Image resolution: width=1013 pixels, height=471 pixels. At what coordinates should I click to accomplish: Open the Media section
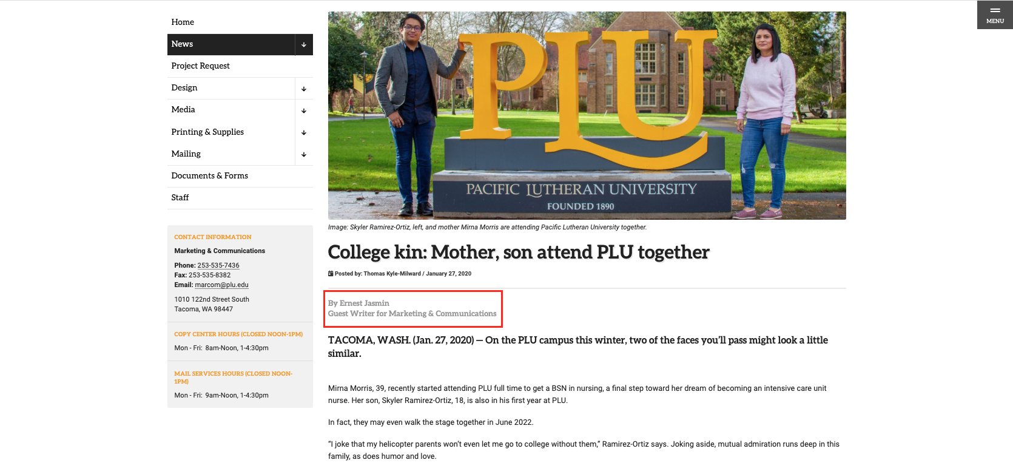point(183,109)
